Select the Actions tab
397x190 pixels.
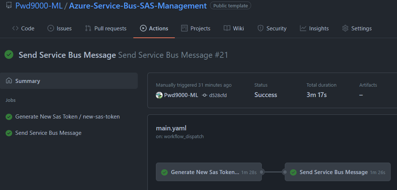(154, 29)
